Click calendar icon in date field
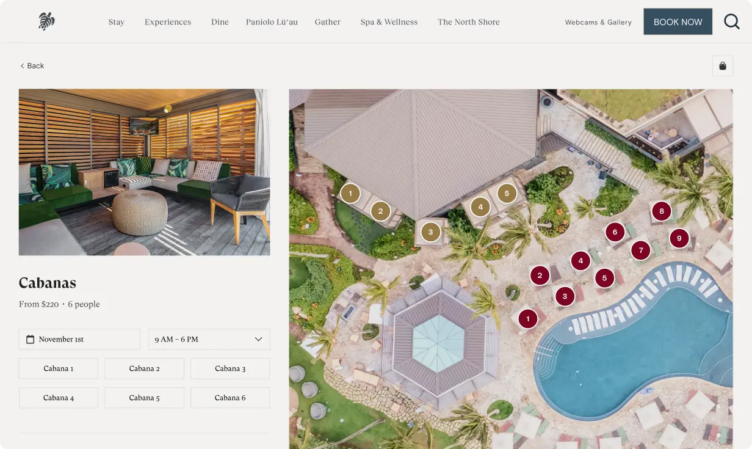The width and height of the screenshot is (752, 449). coord(30,339)
